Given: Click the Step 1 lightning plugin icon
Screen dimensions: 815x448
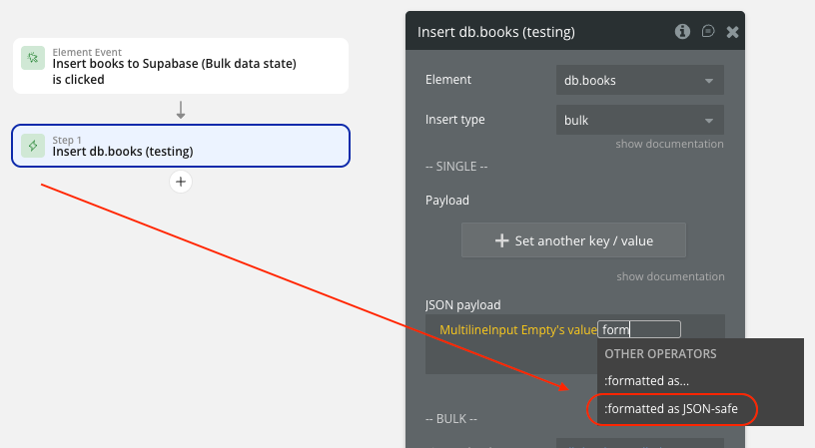Looking at the screenshot, I should tap(33, 146).
